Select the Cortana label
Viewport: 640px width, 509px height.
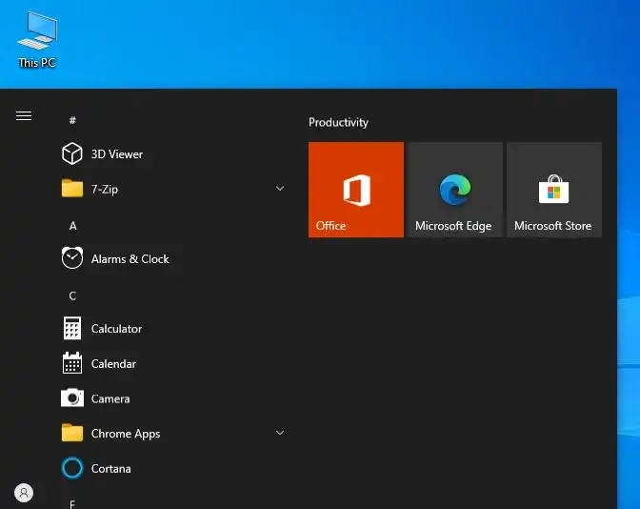coord(111,469)
